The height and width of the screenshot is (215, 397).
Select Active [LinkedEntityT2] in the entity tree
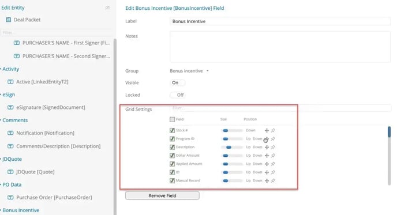42,82
